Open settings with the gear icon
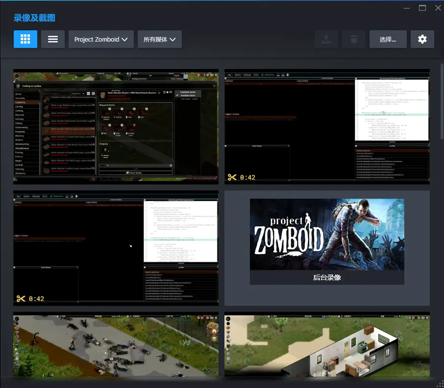The image size is (444, 388). pyautogui.click(x=422, y=39)
